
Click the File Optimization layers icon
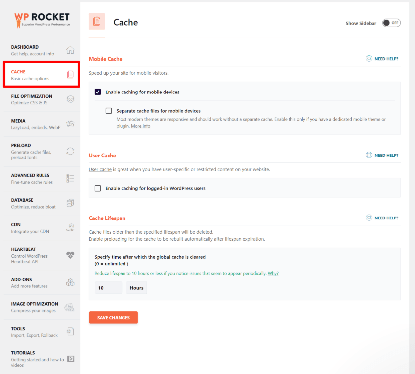(x=70, y=99)
